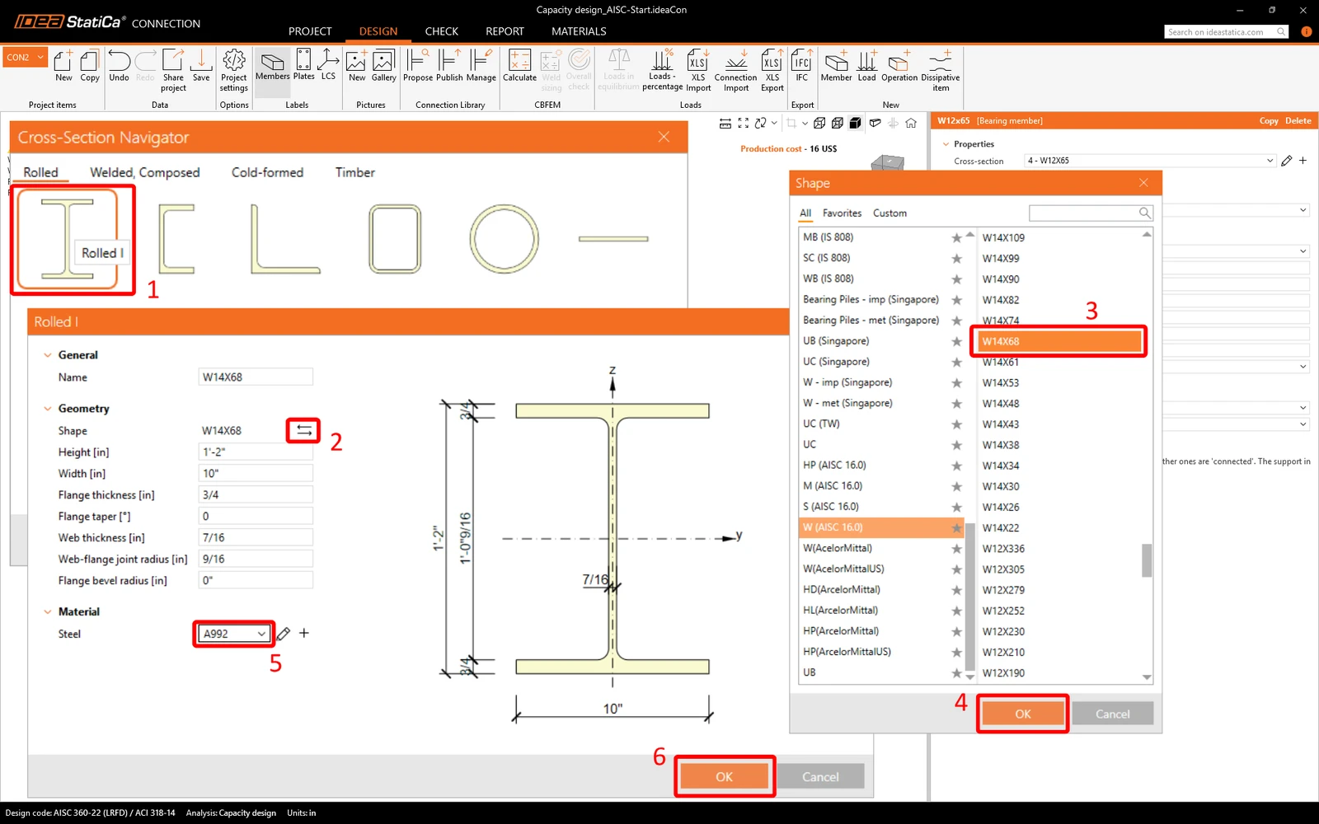This screenshot has height=824, width=1319.
Task: Open the Steel A992 dropdown
Action: click(x=234, y=634)
